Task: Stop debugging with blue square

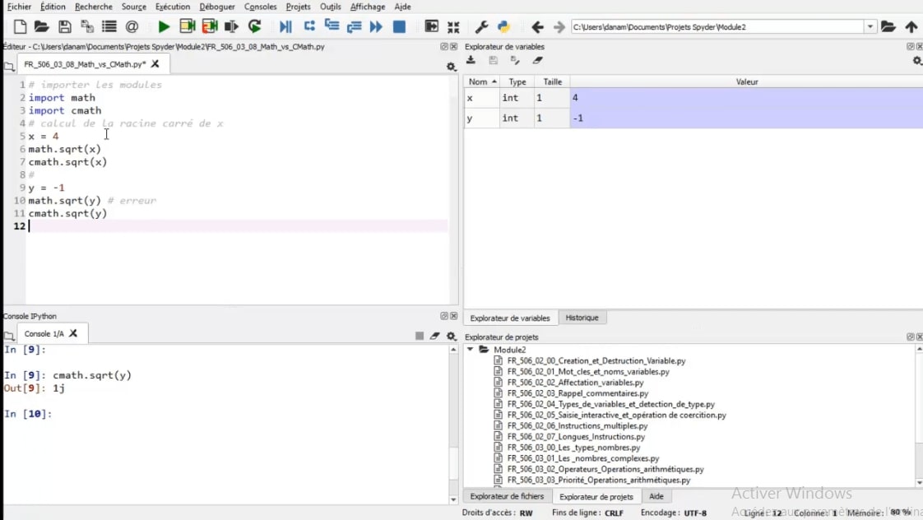Action: pyautogui.click(x=399, y=26)
